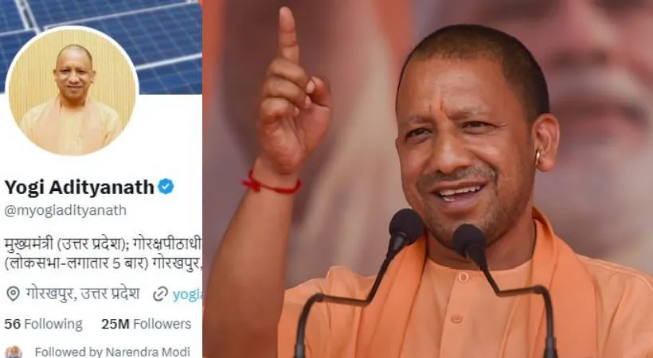Click the chain link icon beside website
Image resolution: width=653 pixels, height=358 pixels.
pos(160,294)
